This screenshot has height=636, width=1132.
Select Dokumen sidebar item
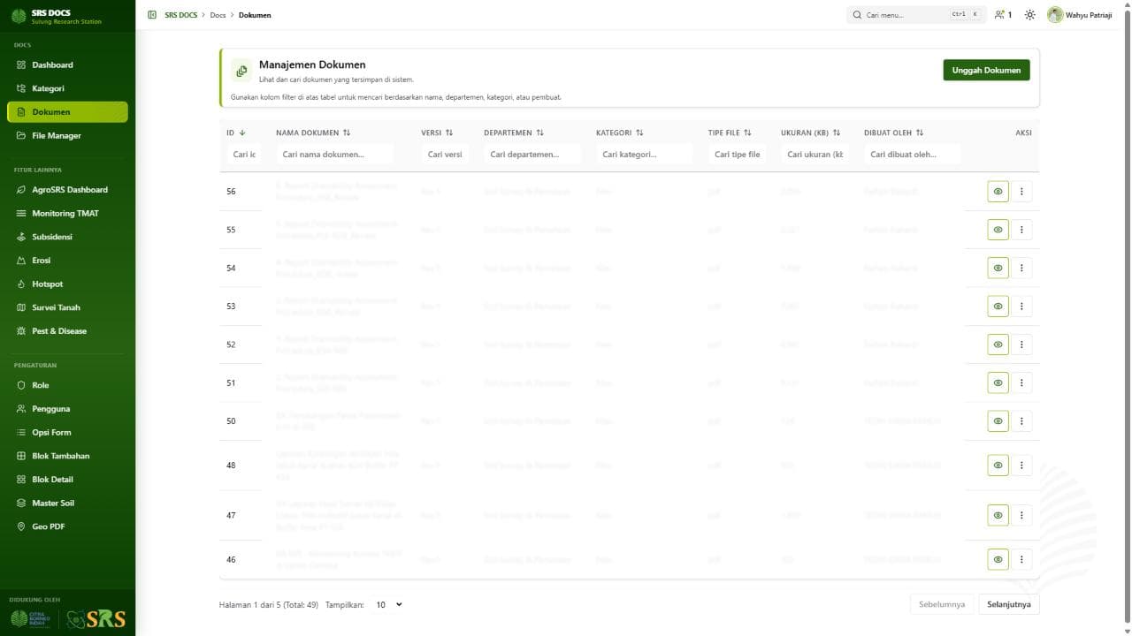pyautogui.click(x=67, y=112)
